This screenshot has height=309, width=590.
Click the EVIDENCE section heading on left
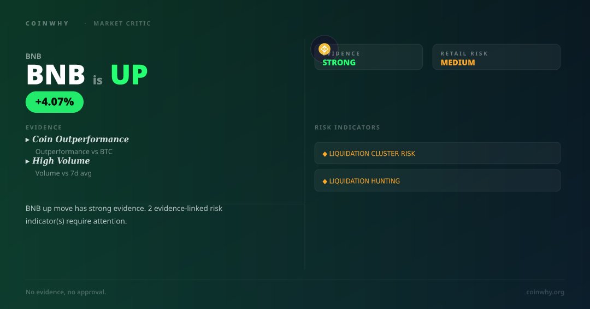(x=44, y=128)
